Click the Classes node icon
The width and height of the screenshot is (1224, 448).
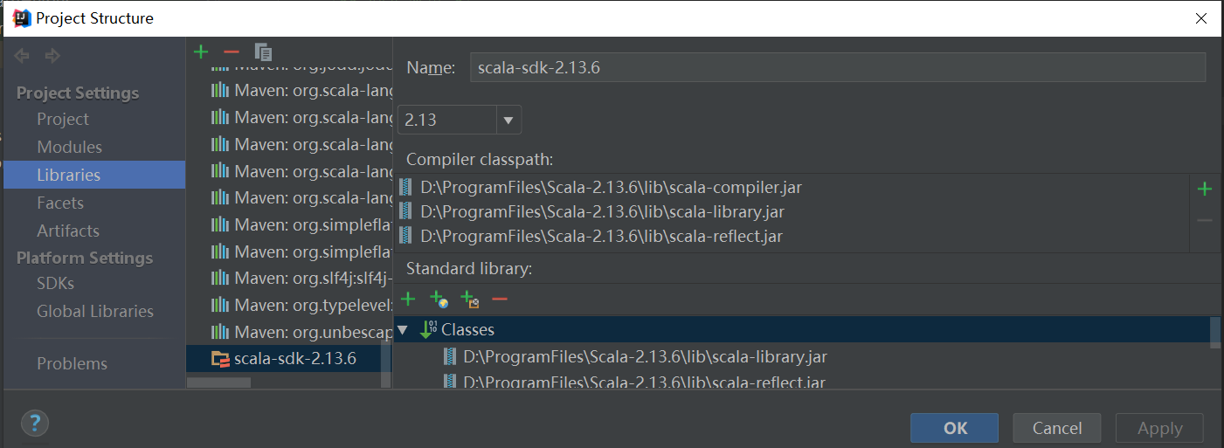pyautogui.click(x=428, y=329)
